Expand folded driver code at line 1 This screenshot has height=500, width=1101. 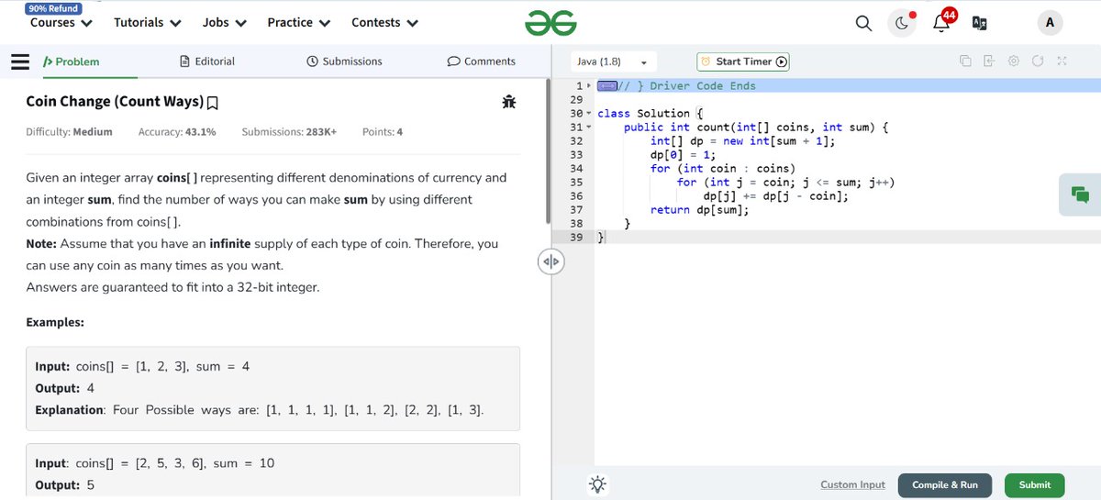pos(588,85)
